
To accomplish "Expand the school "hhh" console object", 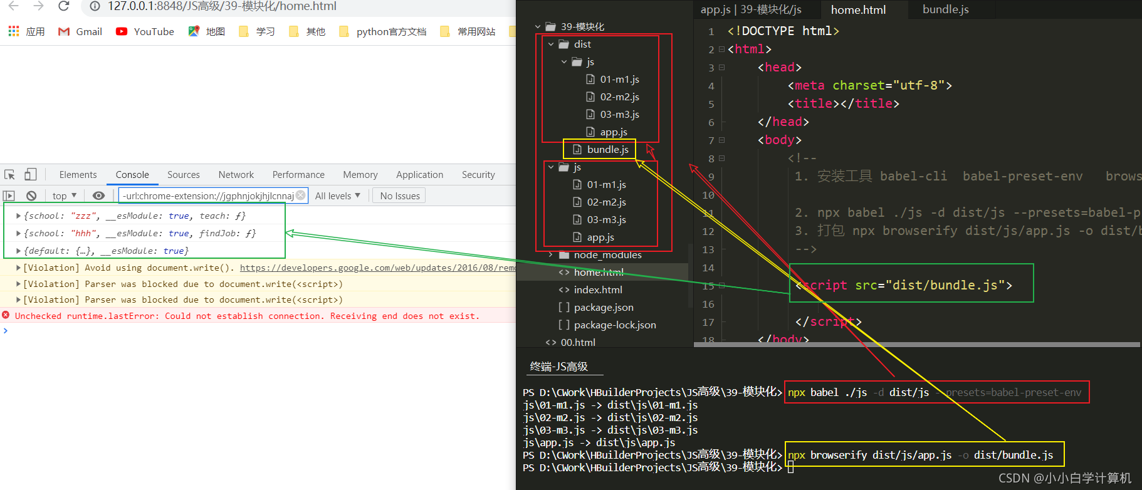I will [x=18, y=233].
